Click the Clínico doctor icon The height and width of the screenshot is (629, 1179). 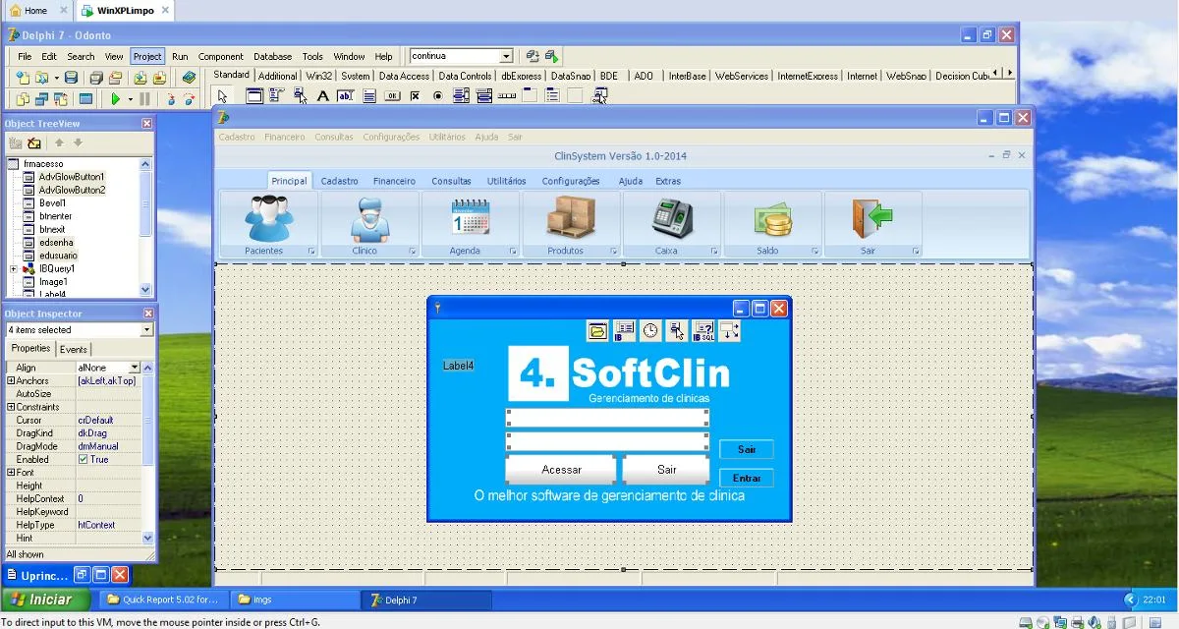tap(370, 219)
